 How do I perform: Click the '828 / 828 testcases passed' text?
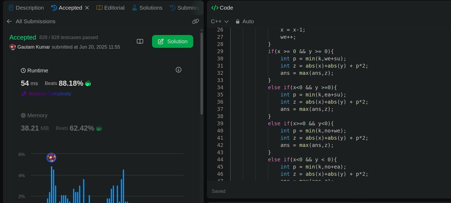coord(69,38)
